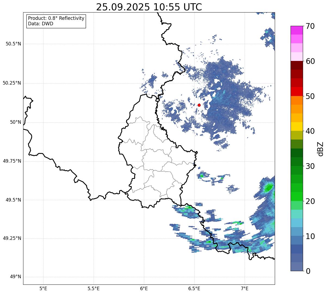Pick the dark maroon swatch just below 60 dBZ
This screenshot has width=327, height=294.
[x=297, y=65]
